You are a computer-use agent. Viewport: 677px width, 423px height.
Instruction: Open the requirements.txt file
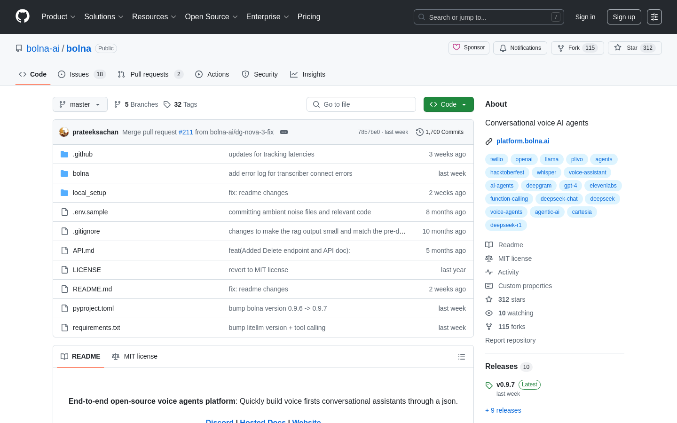click(x=96, y=328)
